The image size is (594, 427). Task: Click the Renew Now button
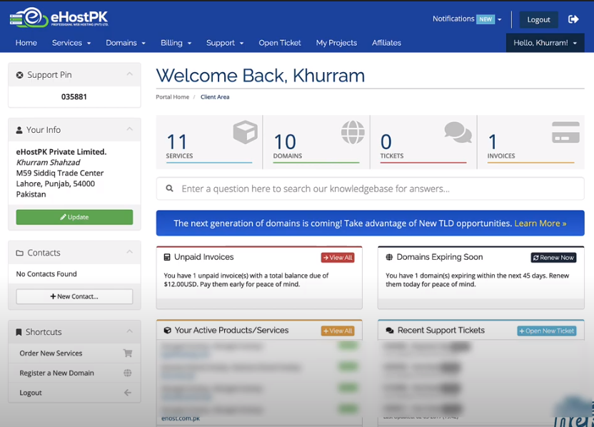553,258
